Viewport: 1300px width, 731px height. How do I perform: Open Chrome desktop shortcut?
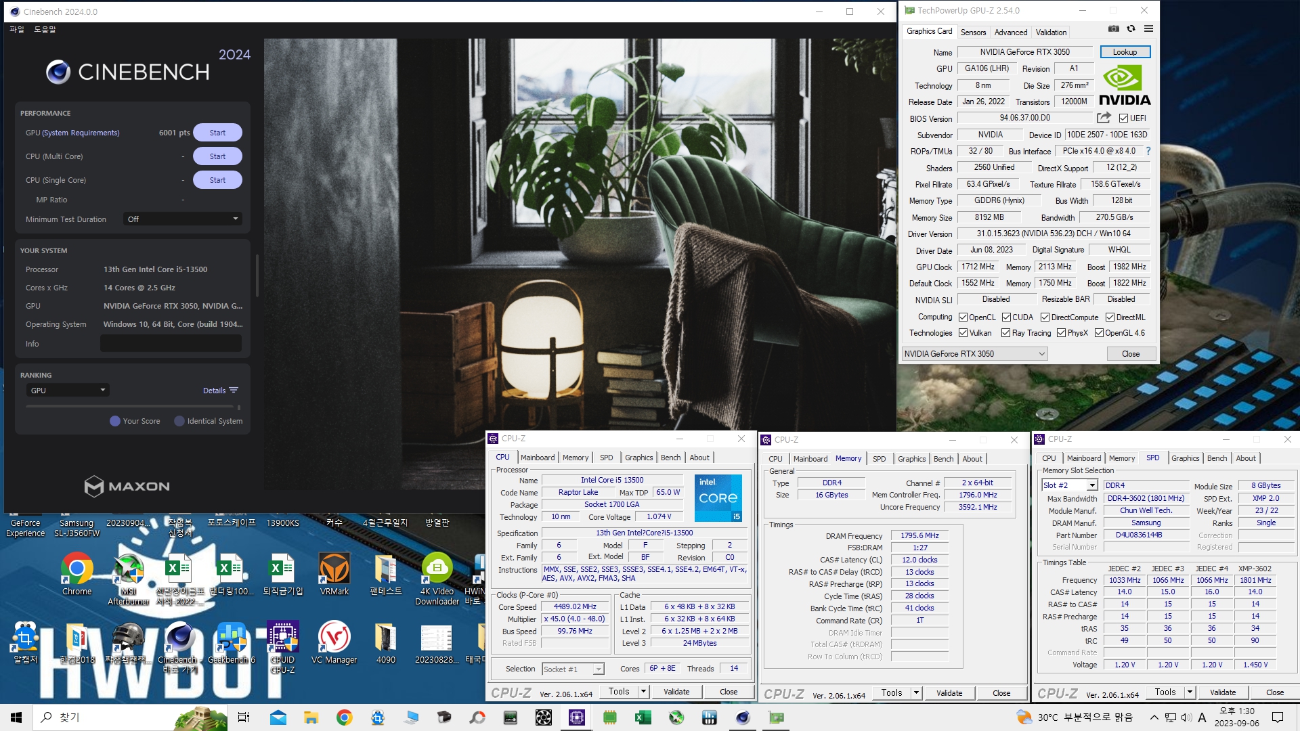[x=77, y=574]
